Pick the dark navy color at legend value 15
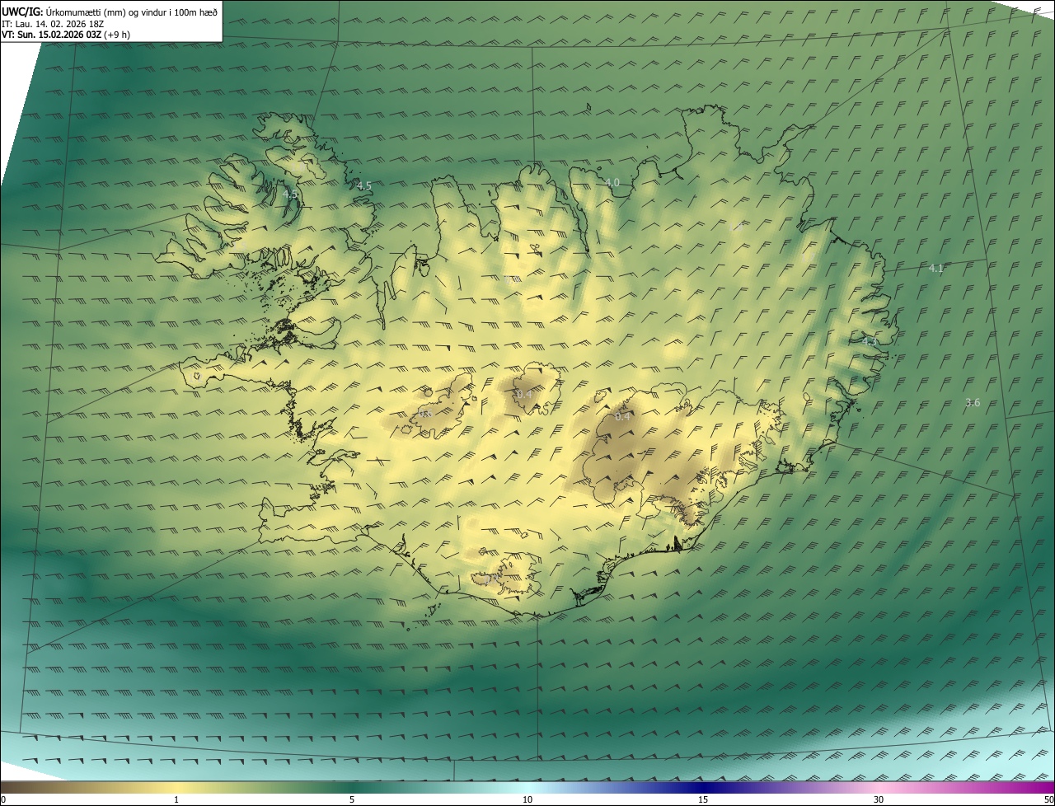Image resolution: width=1055 pixels, height=806 pixels. [703, 787]
